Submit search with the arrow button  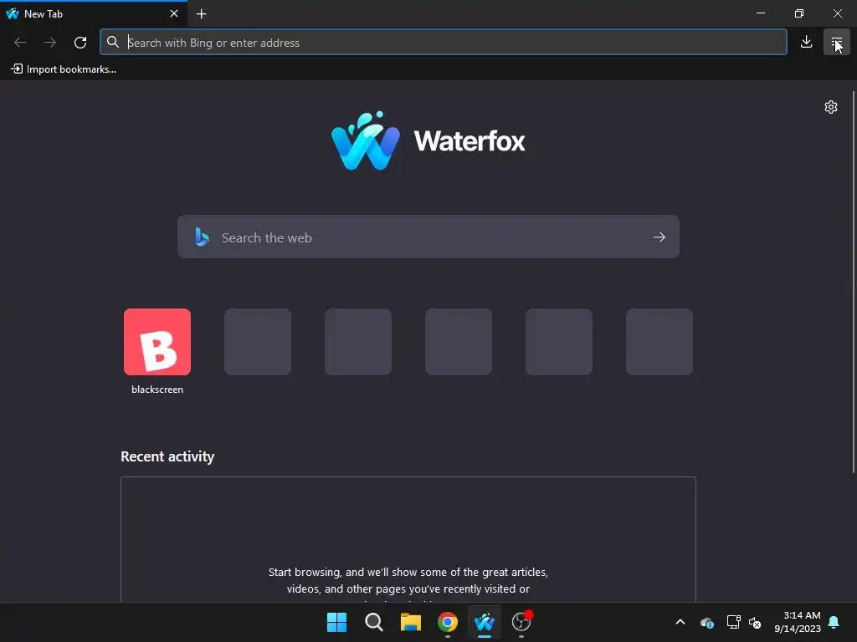click(659, 237)
